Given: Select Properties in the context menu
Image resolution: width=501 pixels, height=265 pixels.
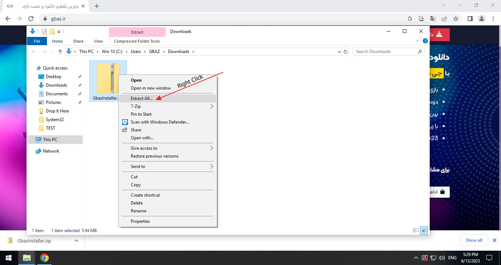Looking at the screenshot, I should coord(140,221).
